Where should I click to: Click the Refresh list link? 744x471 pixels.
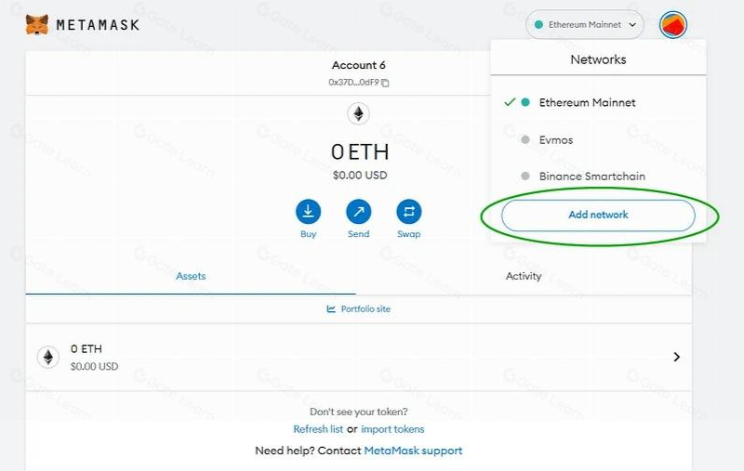tap(318, 429)
